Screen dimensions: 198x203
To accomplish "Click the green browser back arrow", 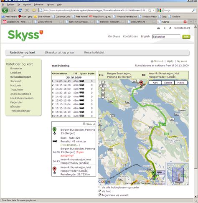I will tap(5, 10).
